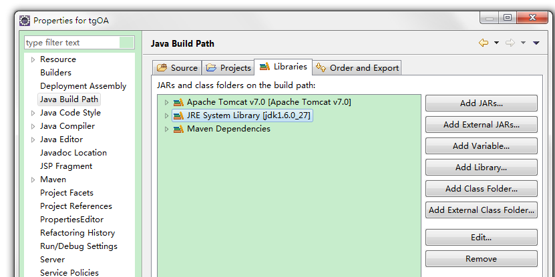The height and width of the screenshot is (277, 555).
Task: Click the Add Class Folder... button
Action: [482, 188]
